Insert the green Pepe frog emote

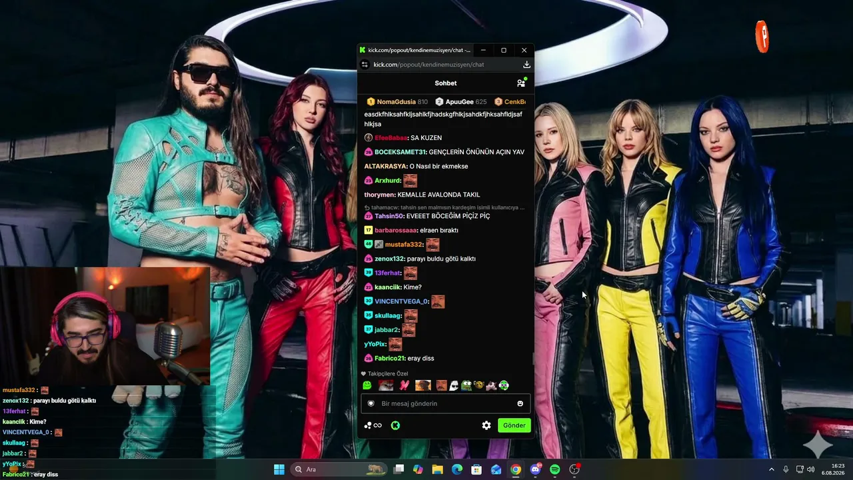(x=466, y=385)
